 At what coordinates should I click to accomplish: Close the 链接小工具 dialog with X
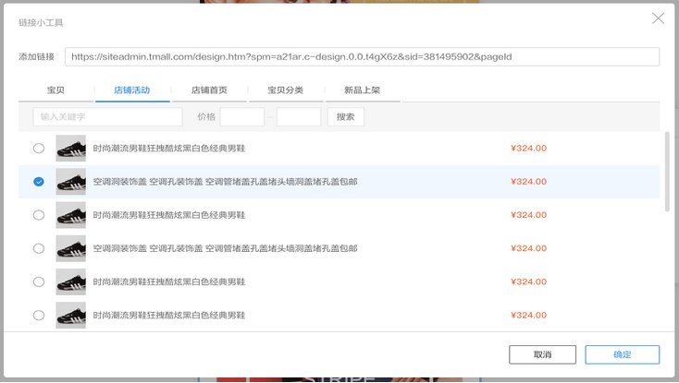pos(658,18)
